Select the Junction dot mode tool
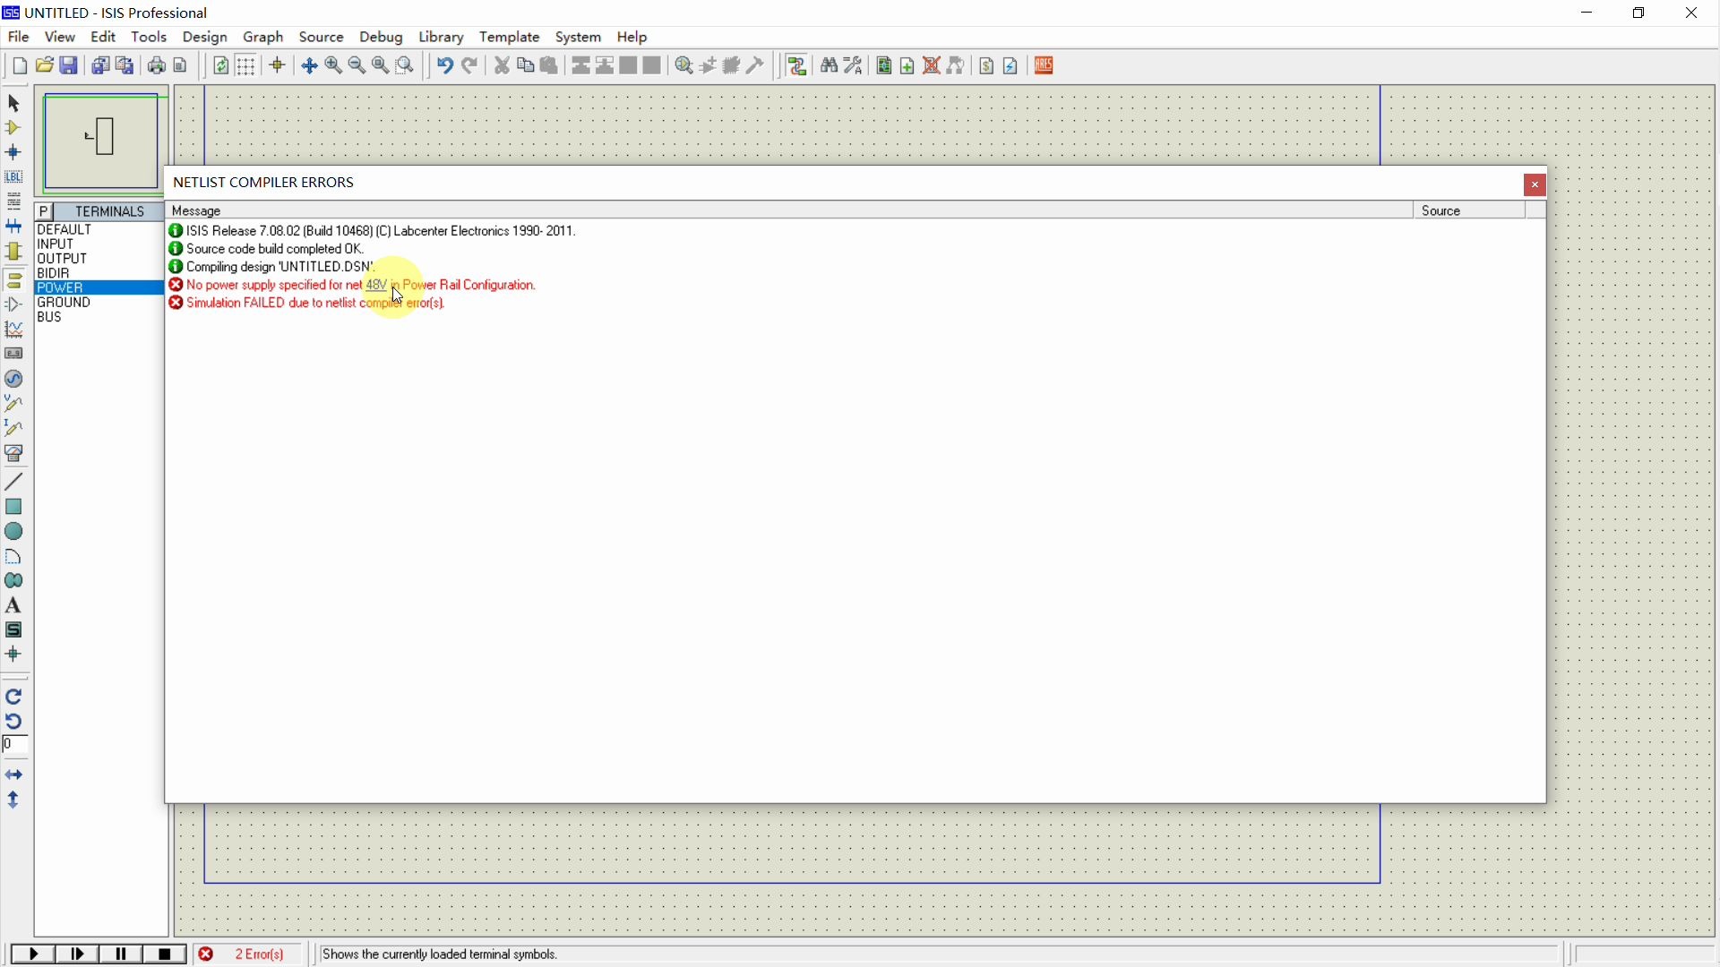 [x=13, y=153]
